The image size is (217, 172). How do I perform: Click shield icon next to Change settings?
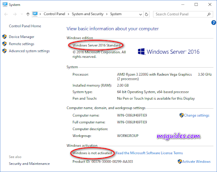(x=181, y=115)
